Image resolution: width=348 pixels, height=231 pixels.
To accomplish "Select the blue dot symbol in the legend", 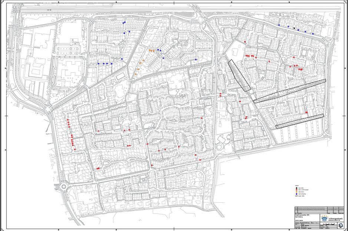I will pyautogui.click(x=296, y=194).
